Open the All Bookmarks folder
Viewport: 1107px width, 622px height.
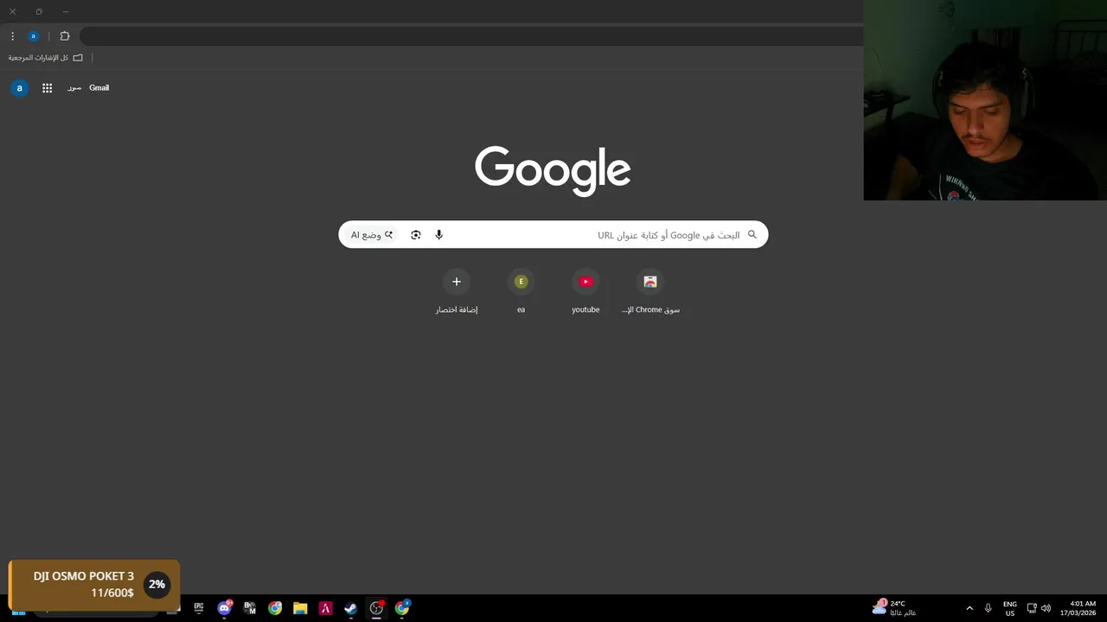click(x=45, y=58)
